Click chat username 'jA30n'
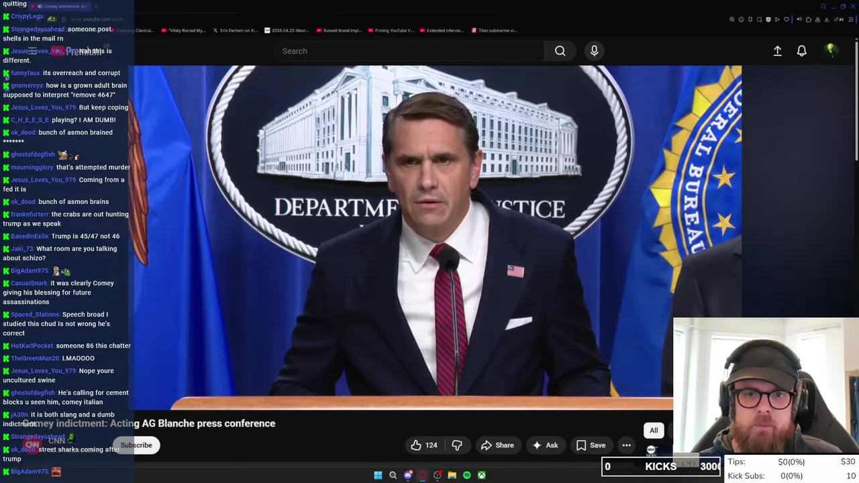 (x=19, y=415)
